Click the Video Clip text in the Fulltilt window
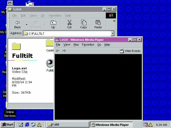This screenshot has height=128, width=171. 20,72
